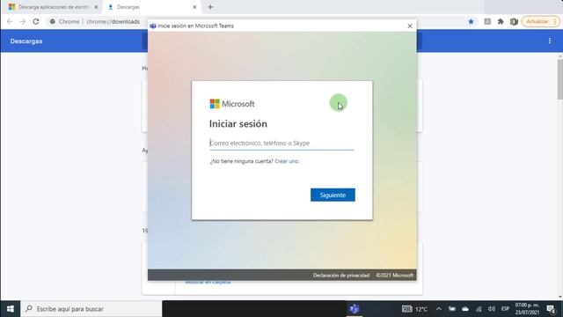The image size is (563, 317).
Task: Open the Descargas page three-dot menu
Action: 550,41
